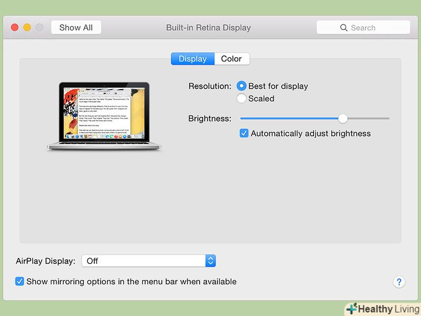Click the Built-in Retina Display title

tap(208, 28)
